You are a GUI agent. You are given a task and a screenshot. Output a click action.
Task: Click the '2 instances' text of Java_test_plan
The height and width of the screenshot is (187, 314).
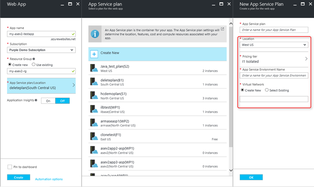(210, 71)
